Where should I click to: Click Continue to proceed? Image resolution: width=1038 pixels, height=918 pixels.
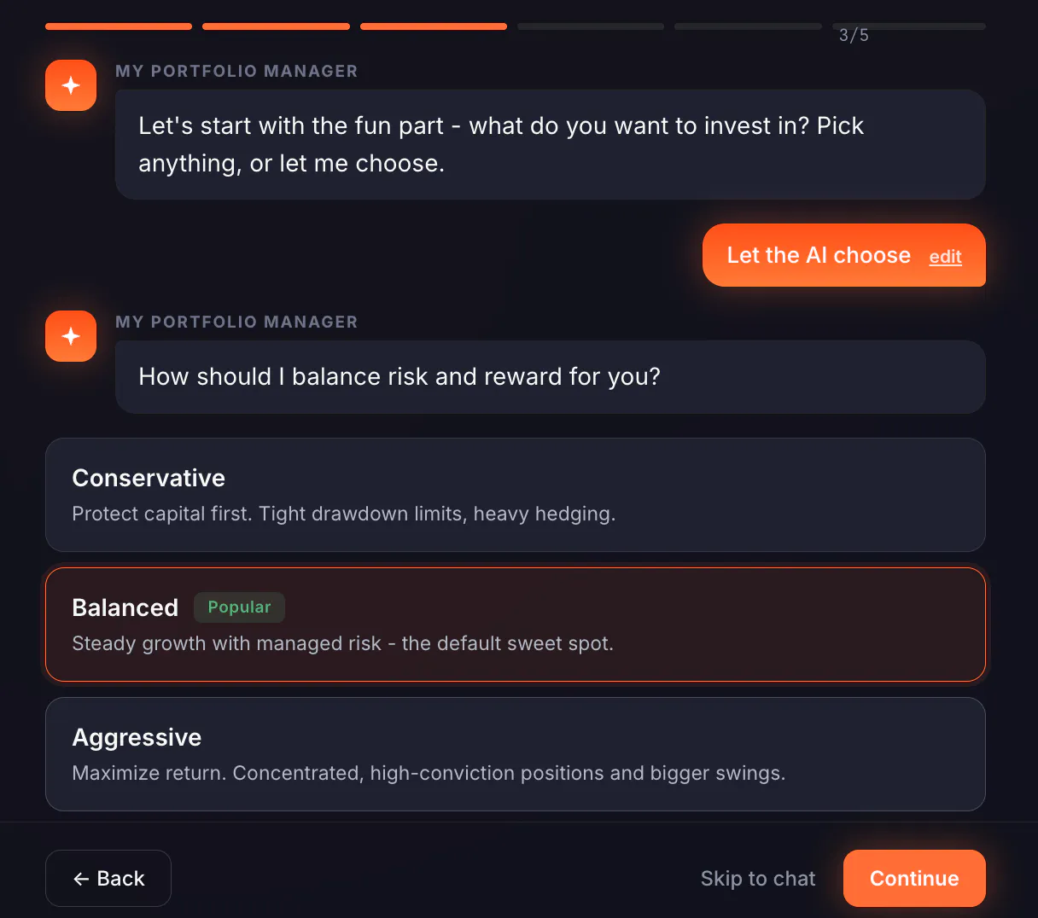pyautogui.click(x=914, y=878)
